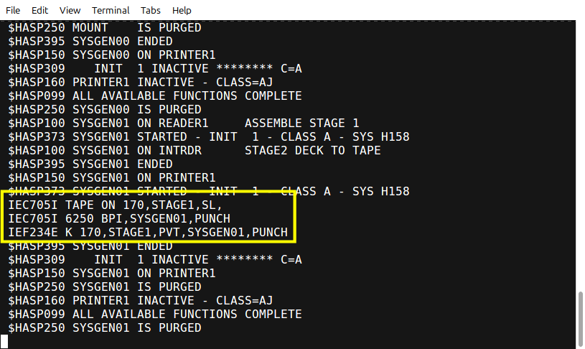Click the IEC705I 6250 BPI line

click(119, 218)
